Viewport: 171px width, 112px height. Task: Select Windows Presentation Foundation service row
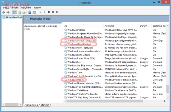click(85, 51)
